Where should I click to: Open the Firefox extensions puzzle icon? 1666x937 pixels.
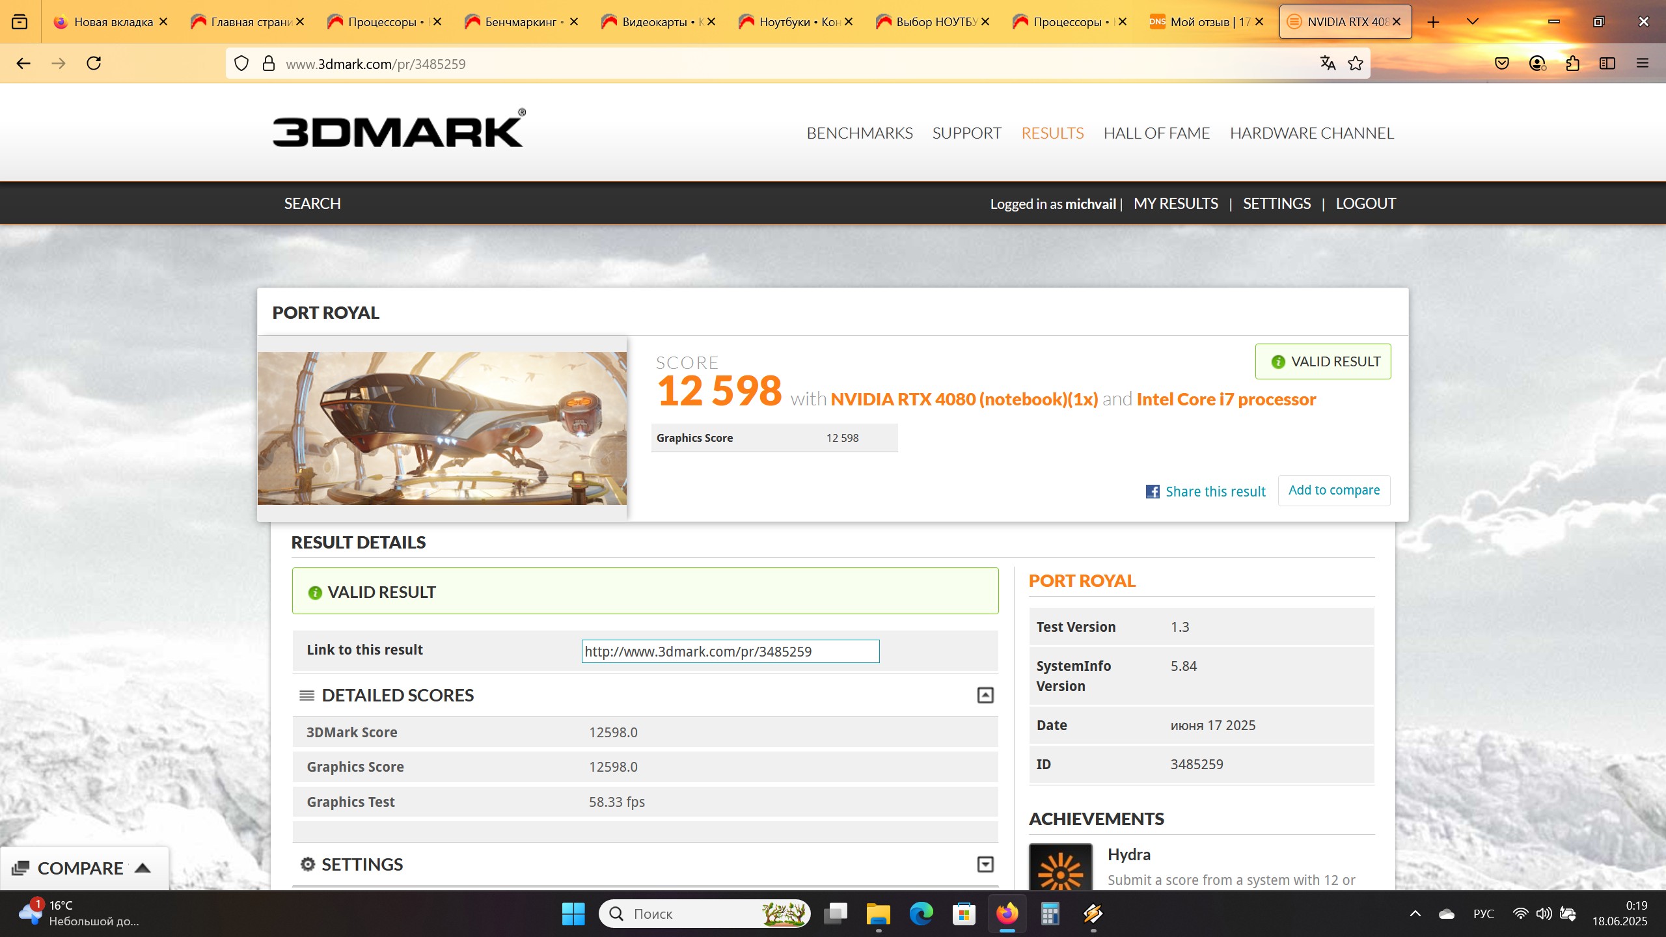1572,63
